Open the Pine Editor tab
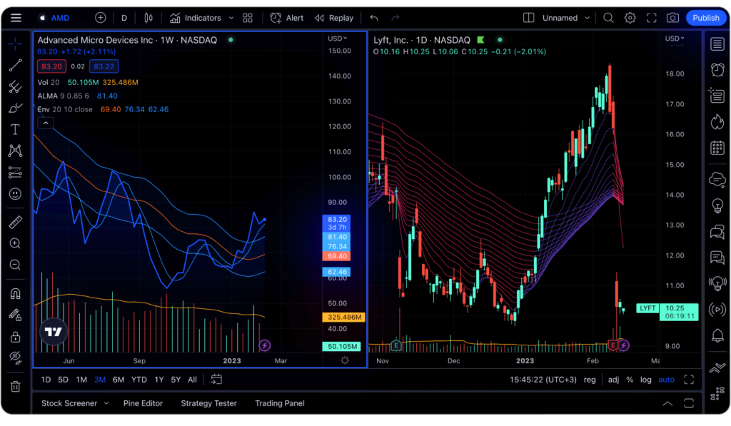Viewport: 731px width, 426px height. coord(143,403)
